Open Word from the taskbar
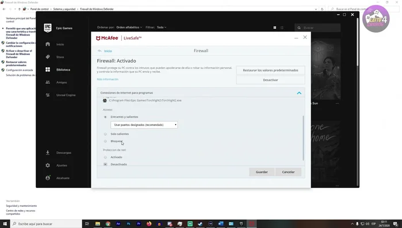402x228 pixels. (x=221, y=223)
